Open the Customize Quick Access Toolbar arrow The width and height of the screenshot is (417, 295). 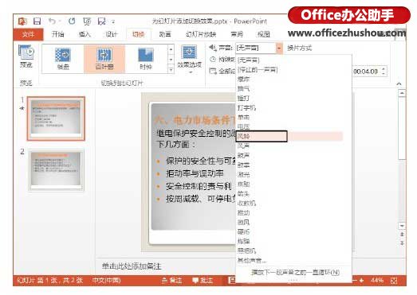(113, 21)
